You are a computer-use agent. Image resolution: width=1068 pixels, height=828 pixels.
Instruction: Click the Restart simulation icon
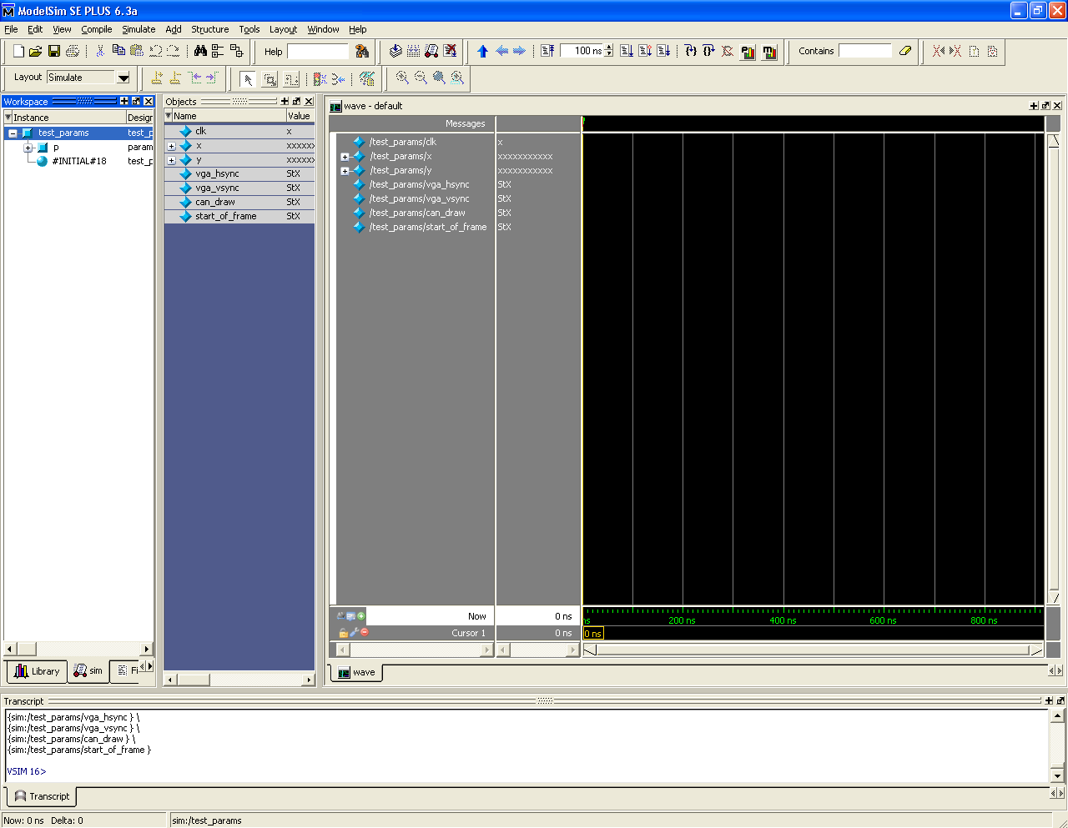coord(547,52)
